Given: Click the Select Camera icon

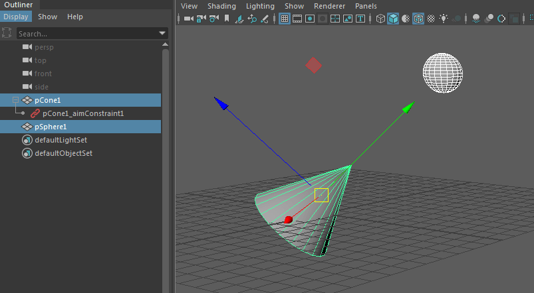Looking at the screenshot, I should pyautogui.click(x=189, y=19).
